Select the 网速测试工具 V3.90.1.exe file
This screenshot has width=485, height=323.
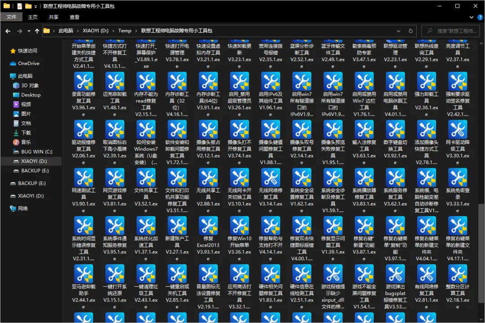tap(84, 191)
